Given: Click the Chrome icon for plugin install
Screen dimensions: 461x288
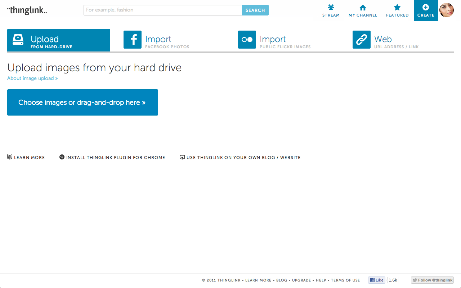Looking at the screenshot, I should (x=62, y=157).
